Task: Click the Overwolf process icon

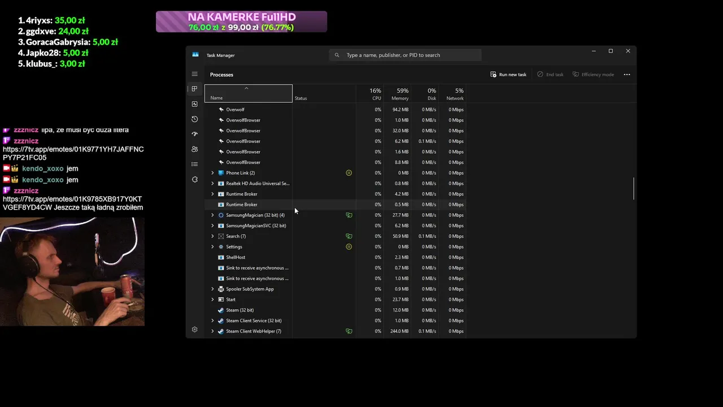Action: tap(221, 110)
